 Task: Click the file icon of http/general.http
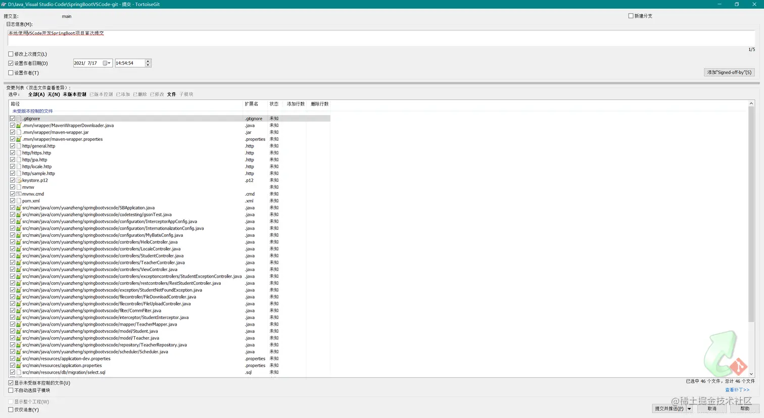click(19, 146)
